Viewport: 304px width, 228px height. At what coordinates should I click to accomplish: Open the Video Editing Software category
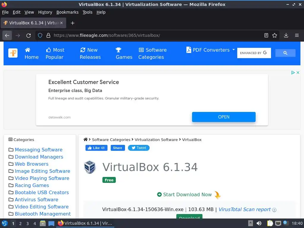tap(42, 207)
